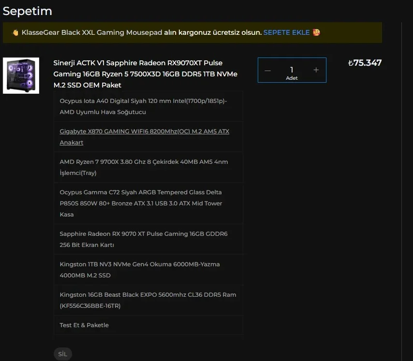The width and height of the screenshot is (413, 361).
Task: Click the ₺75.347 price label
Action: 365,63
